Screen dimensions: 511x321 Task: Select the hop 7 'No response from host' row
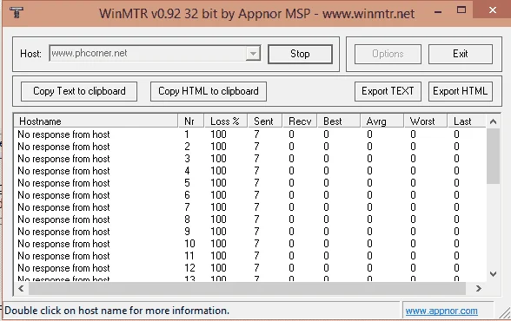(250, 207)
